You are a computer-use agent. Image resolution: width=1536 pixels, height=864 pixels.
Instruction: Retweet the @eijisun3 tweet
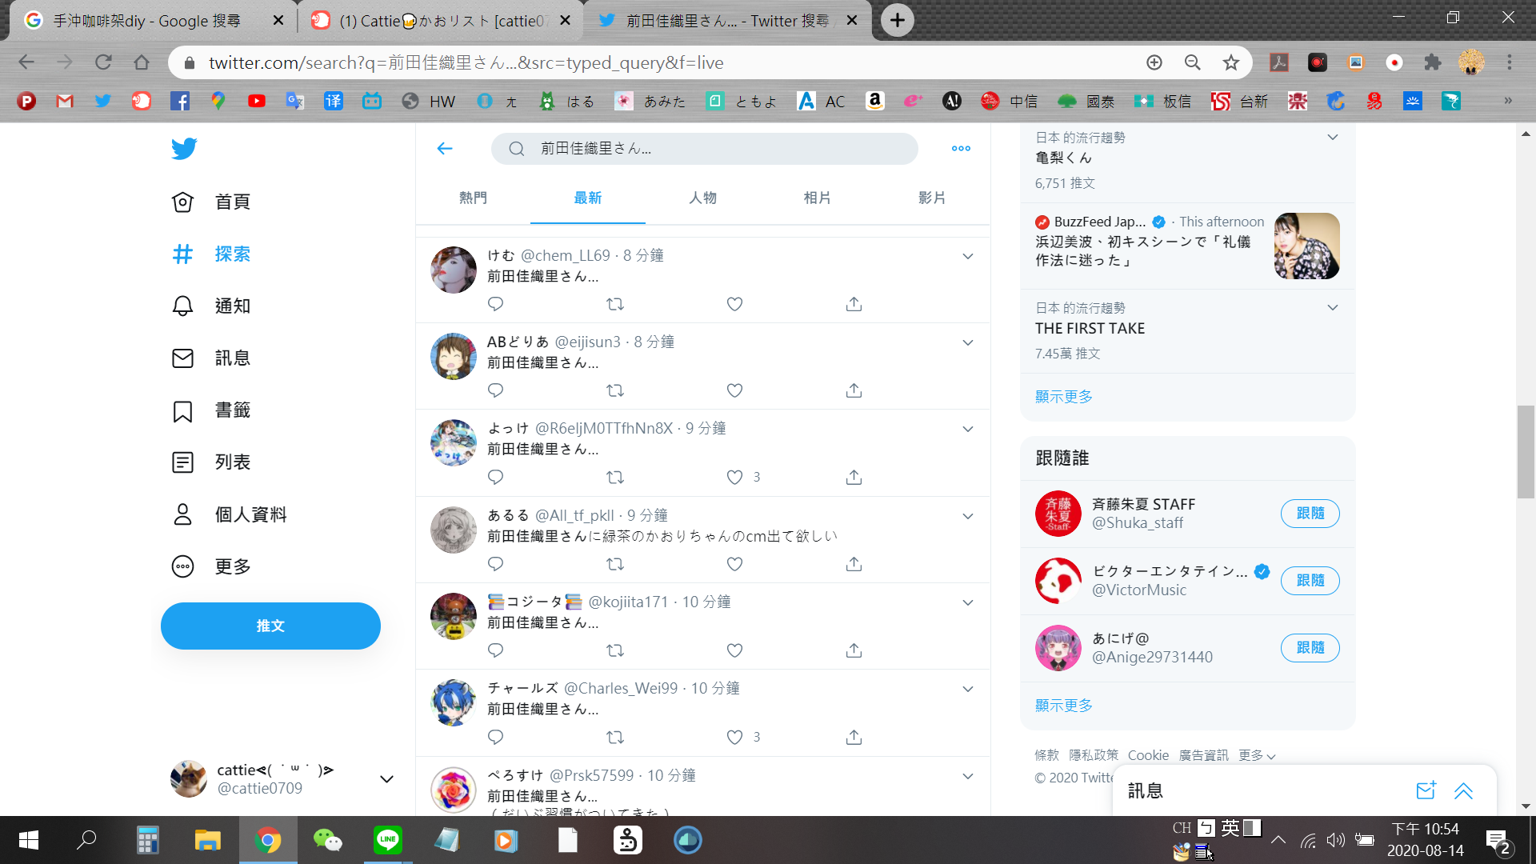tap(615, 390)
